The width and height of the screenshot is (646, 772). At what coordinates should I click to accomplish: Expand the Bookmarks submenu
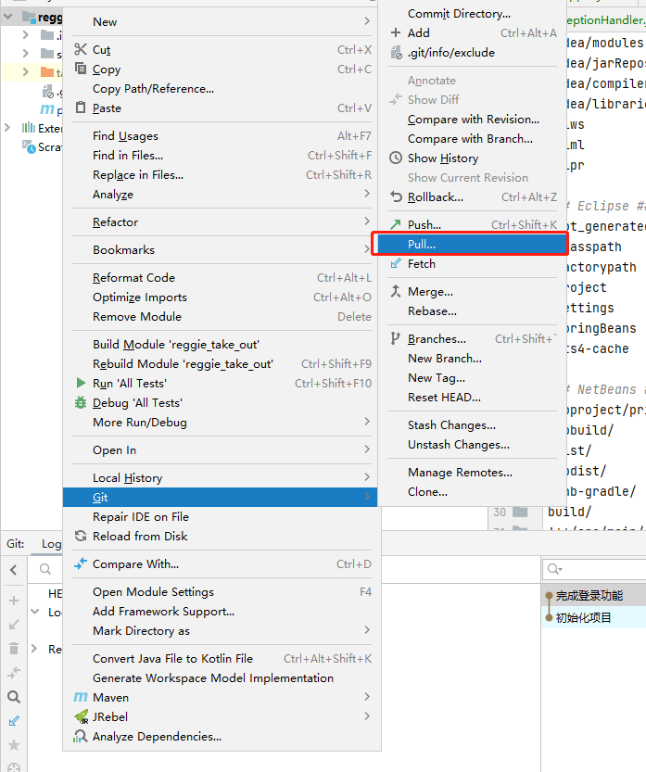tap(222, 249)
